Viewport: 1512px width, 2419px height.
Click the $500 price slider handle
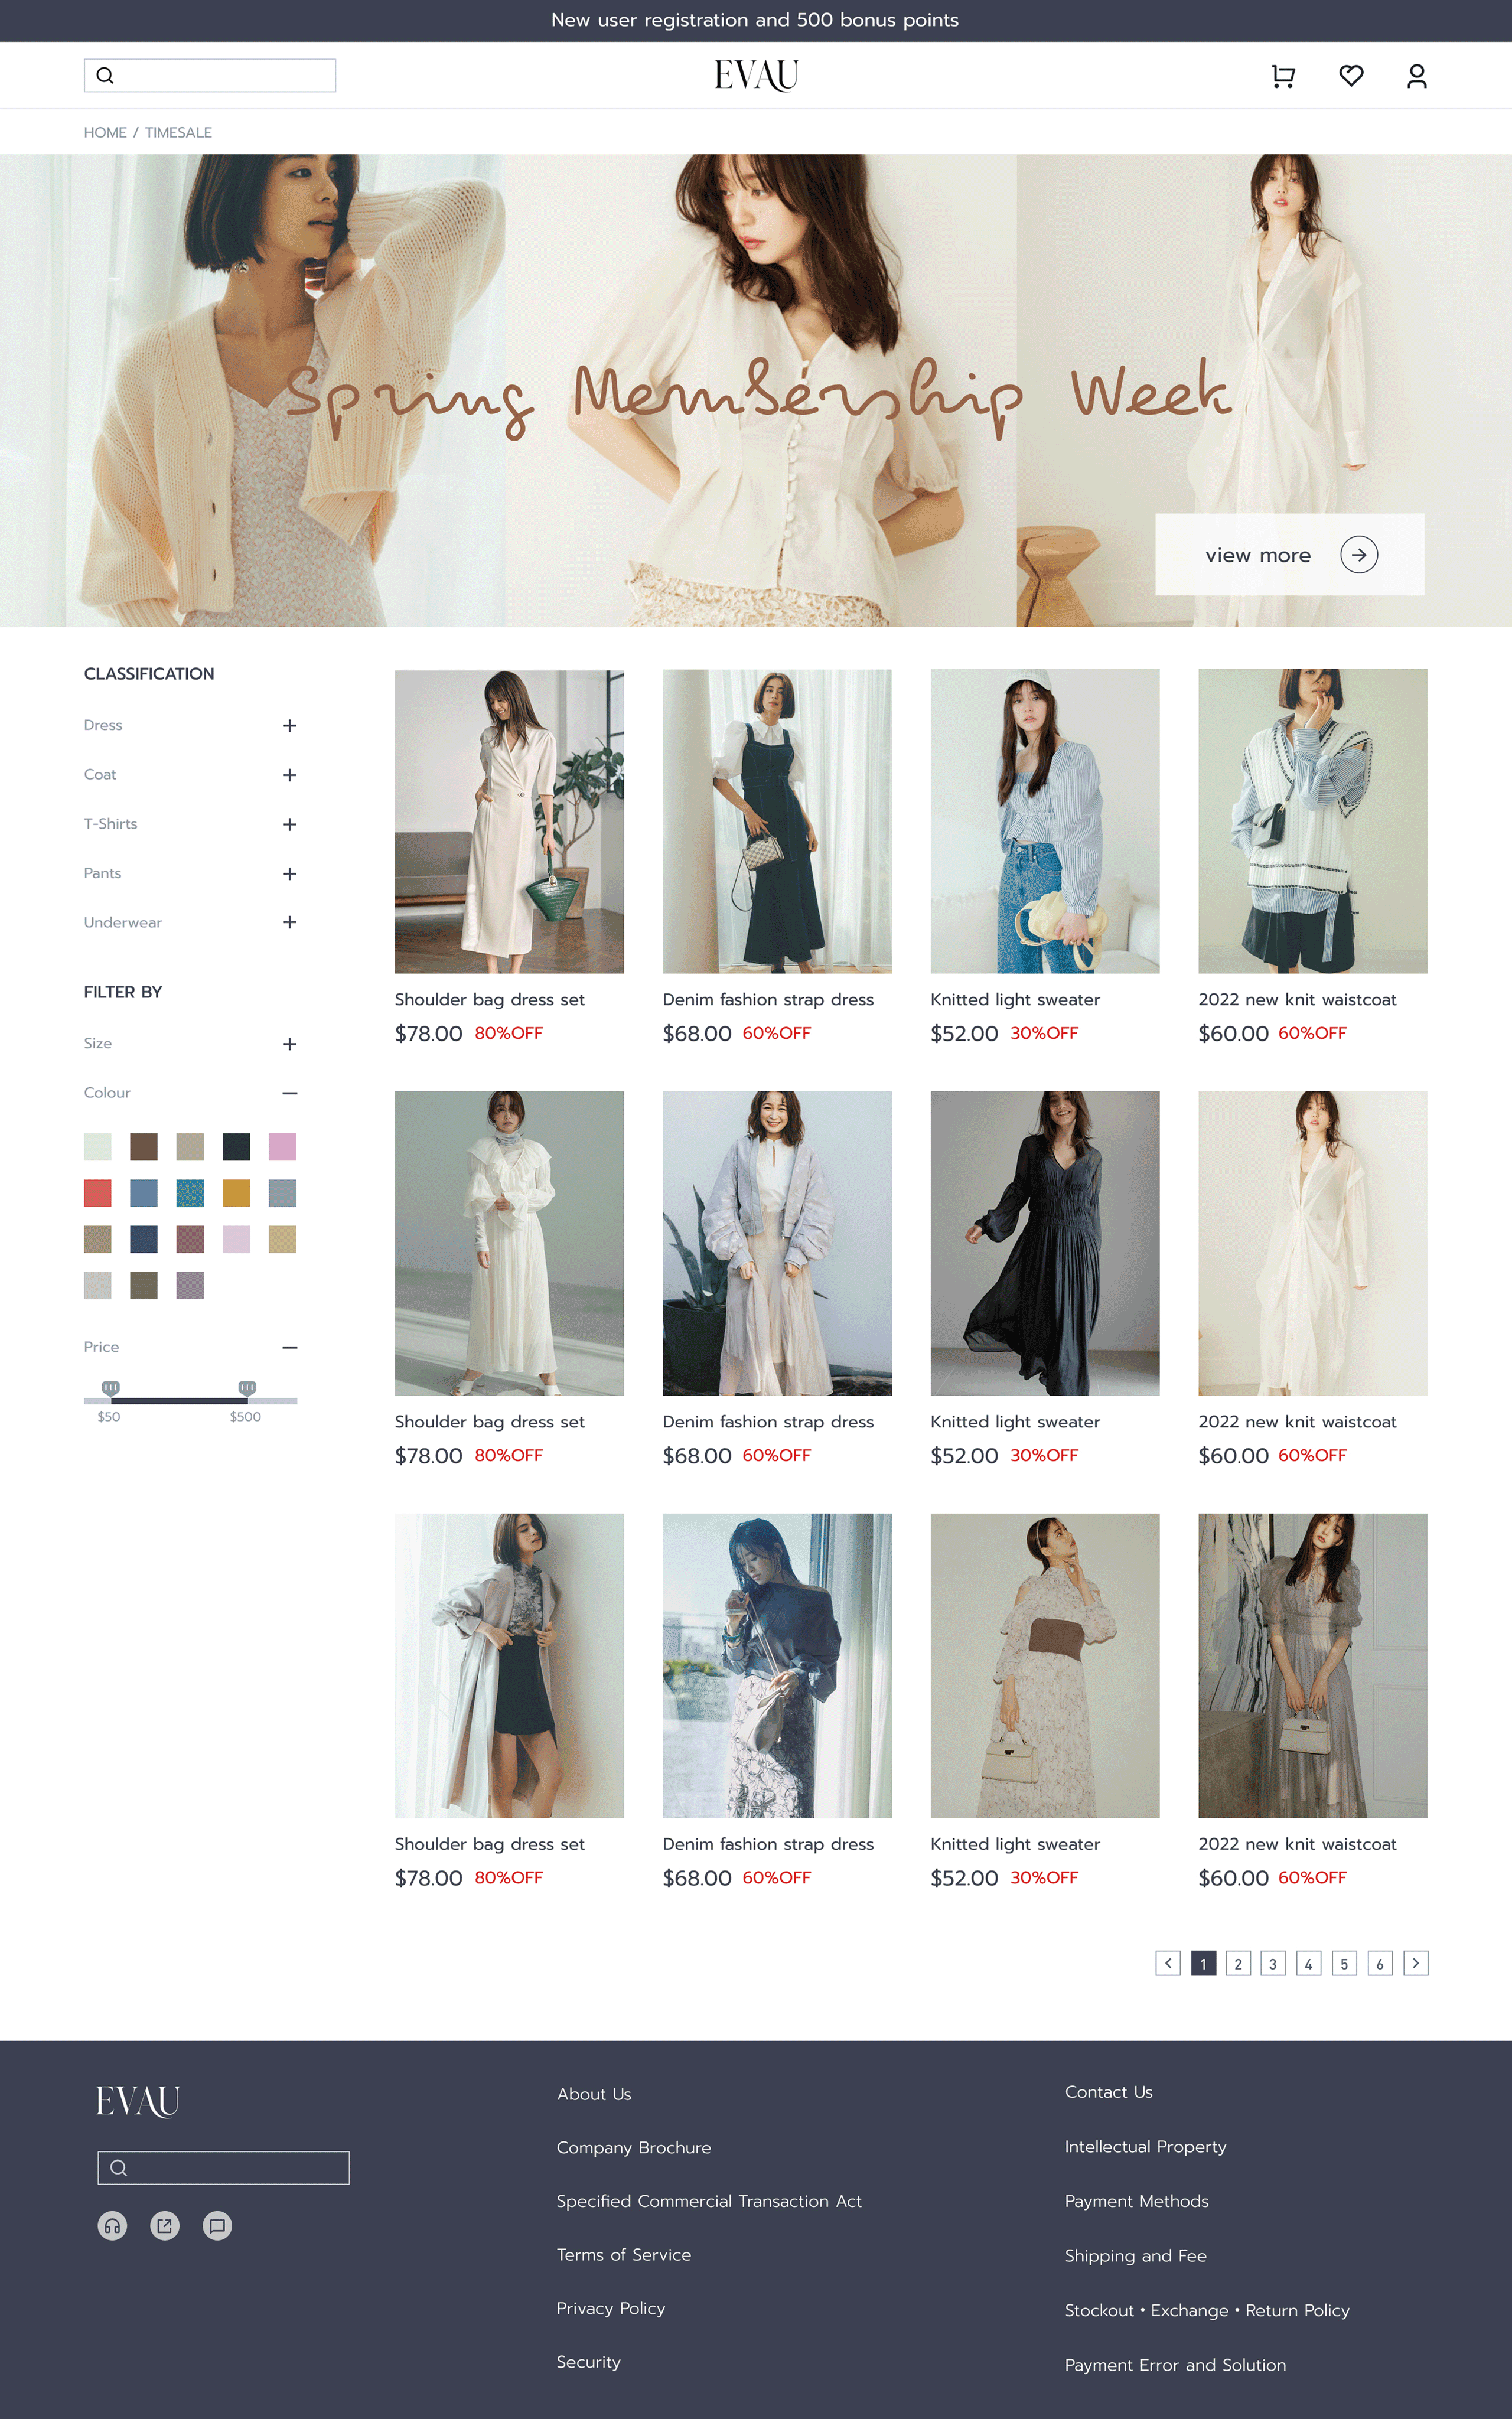247,1387
